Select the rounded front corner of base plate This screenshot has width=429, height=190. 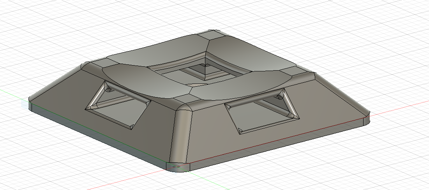178,167
